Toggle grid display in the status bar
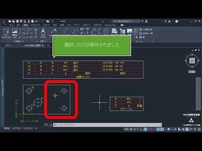The height and width of the screenshot is (151, 202). click(131, 129)
